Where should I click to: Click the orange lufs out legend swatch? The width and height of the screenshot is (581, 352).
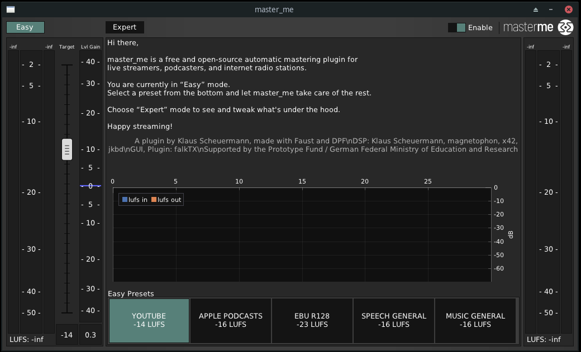tap(154, 200)
